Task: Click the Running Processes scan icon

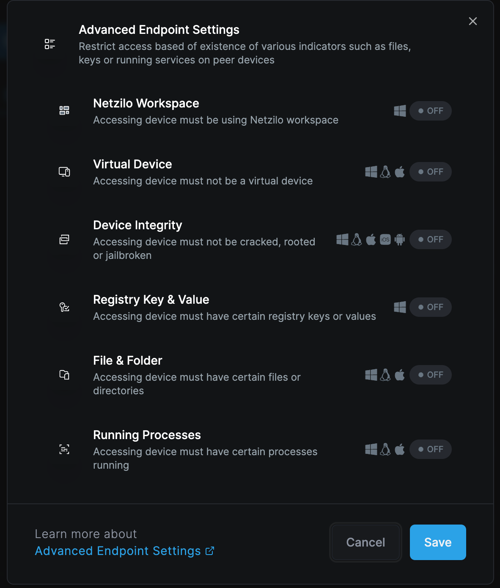Action: tap(64, 449)
